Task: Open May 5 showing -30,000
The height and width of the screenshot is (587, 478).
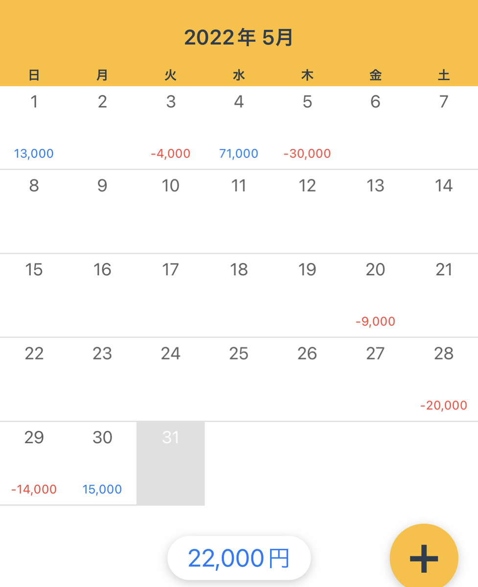Action: tap(307, 128)
